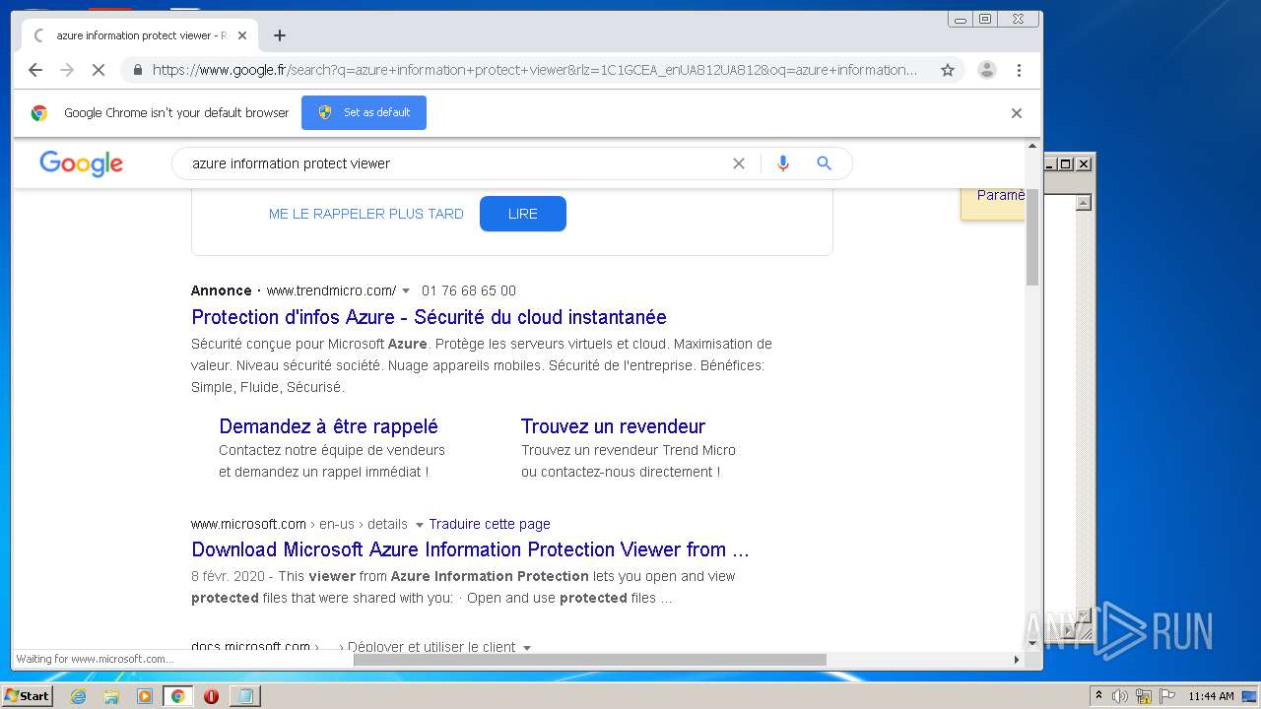The height and width of the screenshot is (709, 1261).
Task: Click ME LE RAPPELER PLUS TARD
Action: 365,214
